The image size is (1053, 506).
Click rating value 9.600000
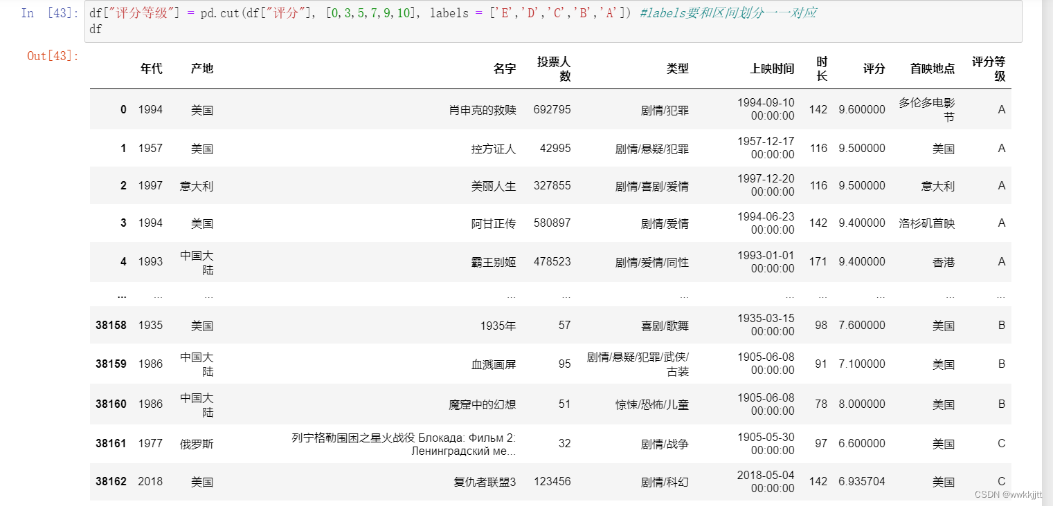862,109
